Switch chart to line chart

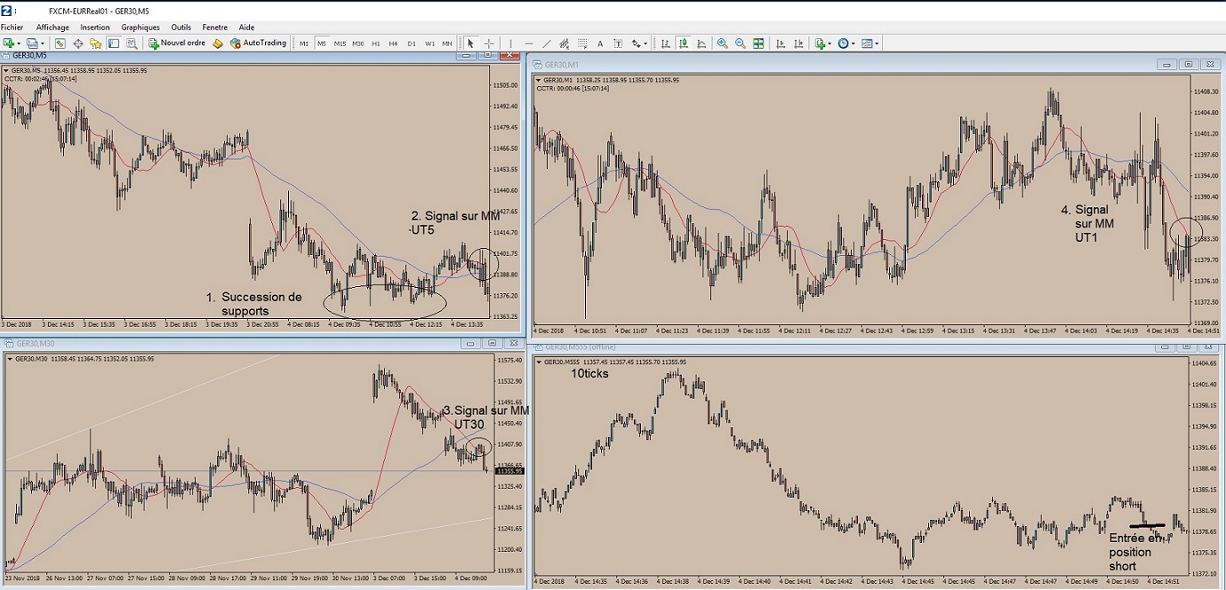[701, 43]
